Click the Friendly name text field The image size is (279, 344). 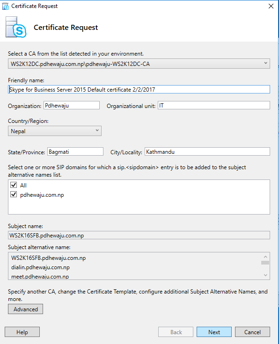(x=139, y=89)
